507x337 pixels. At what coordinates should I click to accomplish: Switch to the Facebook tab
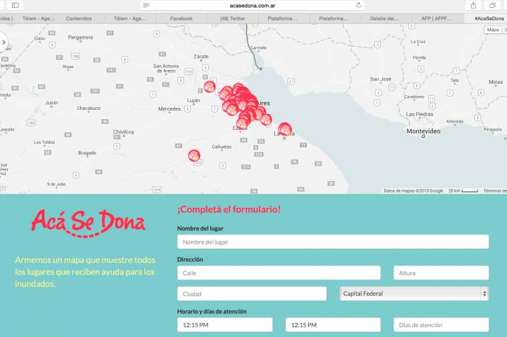point(181,19)
